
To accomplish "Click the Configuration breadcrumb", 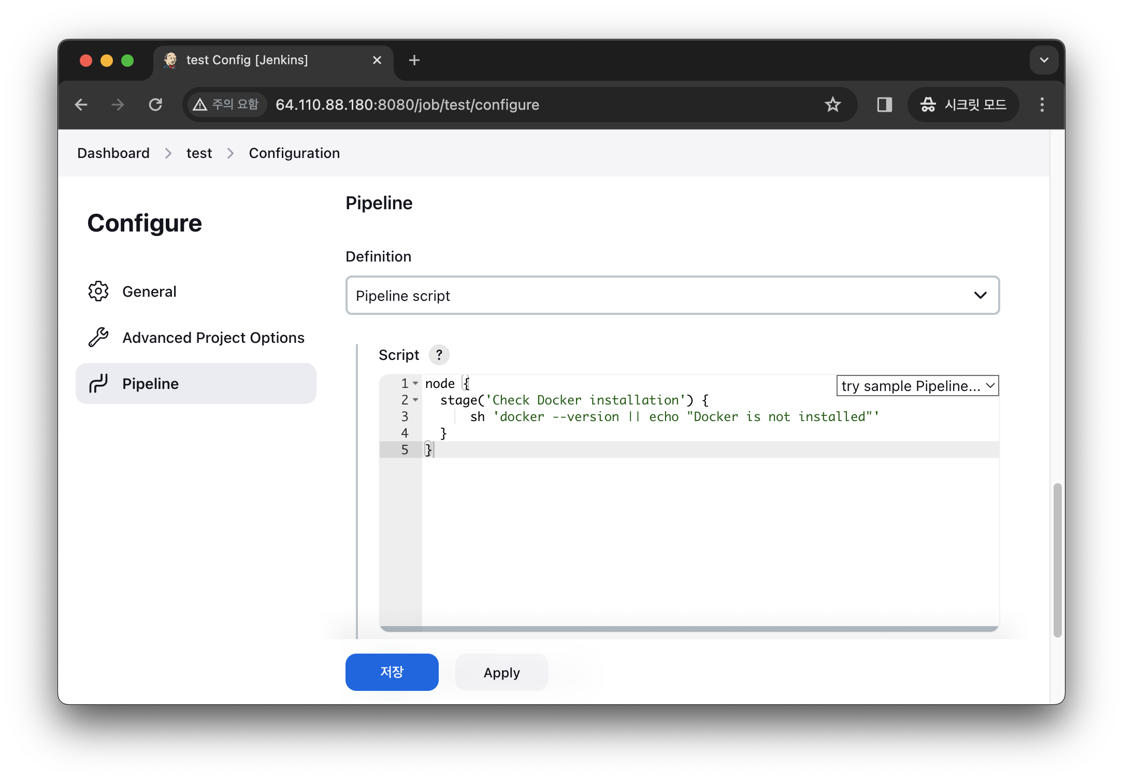I will [x=294, y=153].
